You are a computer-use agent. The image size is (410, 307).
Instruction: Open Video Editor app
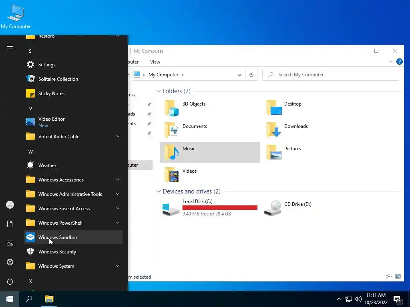[73, 122]
